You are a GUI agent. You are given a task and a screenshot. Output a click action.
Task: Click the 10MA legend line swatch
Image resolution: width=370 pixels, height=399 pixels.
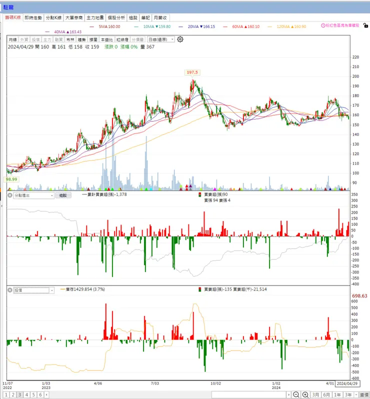coord(136,26)
